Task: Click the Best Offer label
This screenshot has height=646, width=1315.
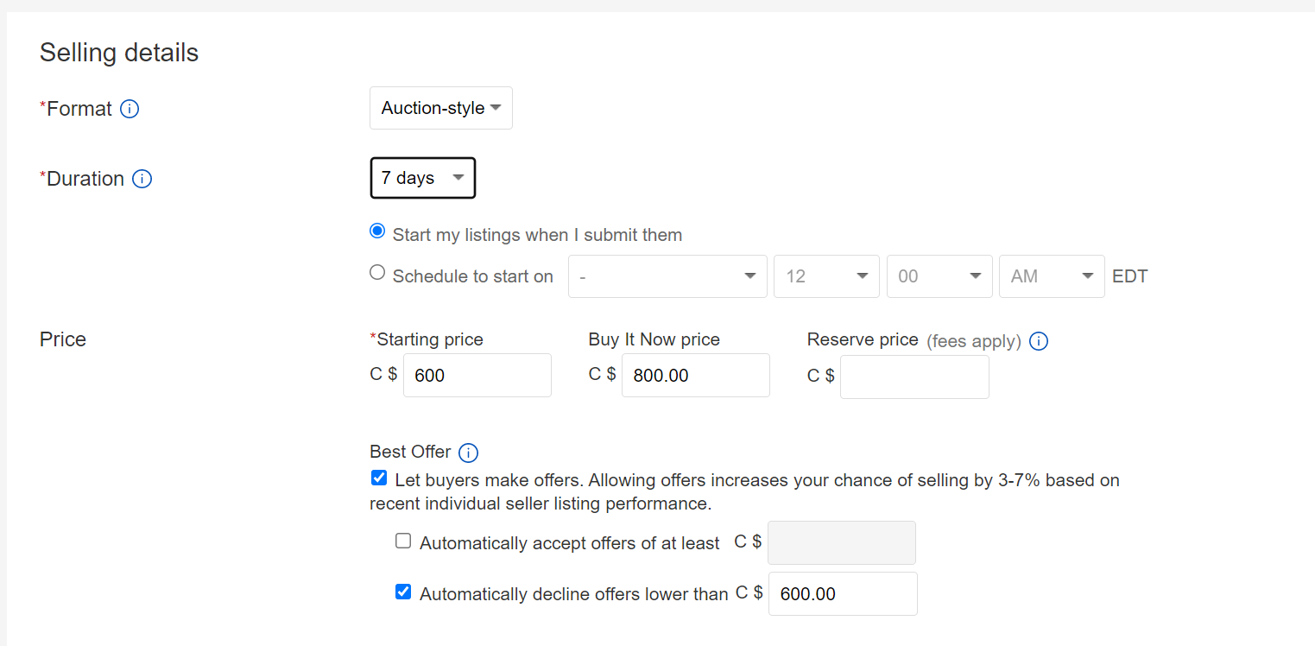Action: (x=410, y=452)
